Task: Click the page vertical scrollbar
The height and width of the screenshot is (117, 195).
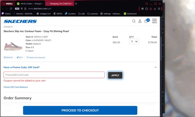Action: (161, 48)
